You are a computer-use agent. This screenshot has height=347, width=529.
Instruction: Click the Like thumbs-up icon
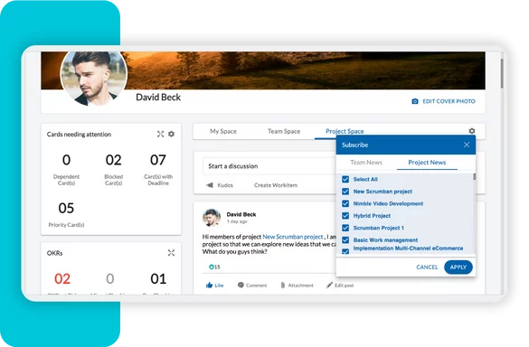point(209,286)
